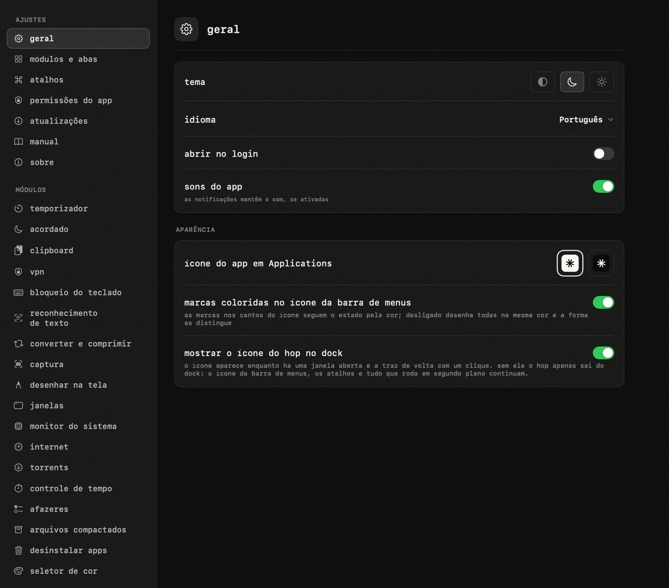
Task: Click the 'ícone do app em Applications' label
Action: coord(258,264)
